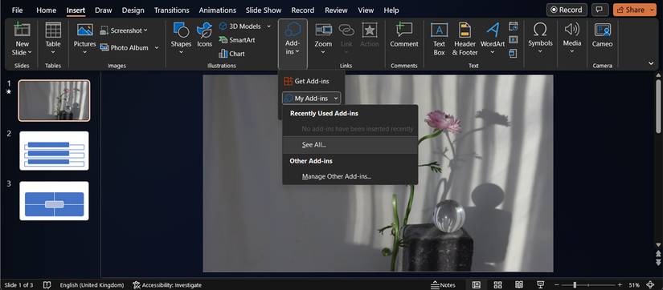Select slide 2 thumbnail
Viewport: 663px width, 290px height.
(x=54, y=151)
